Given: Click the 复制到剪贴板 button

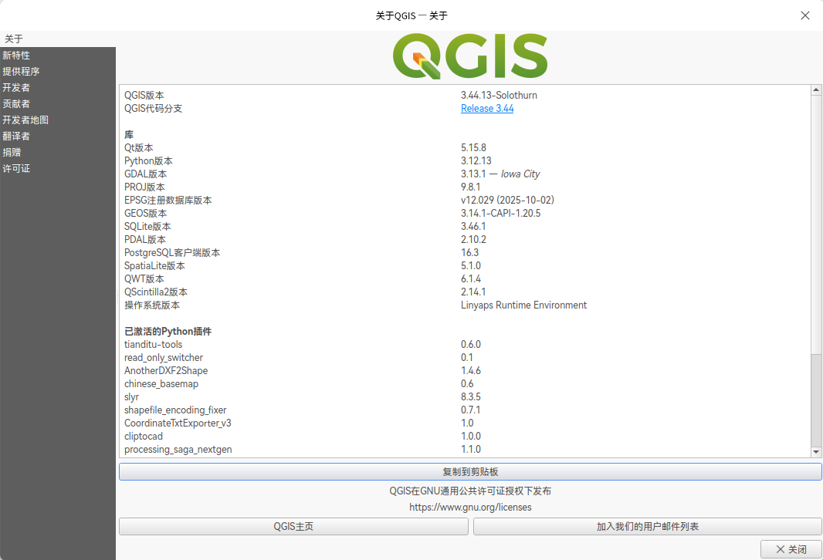Looking at the screenshot, I should [470, 472].
